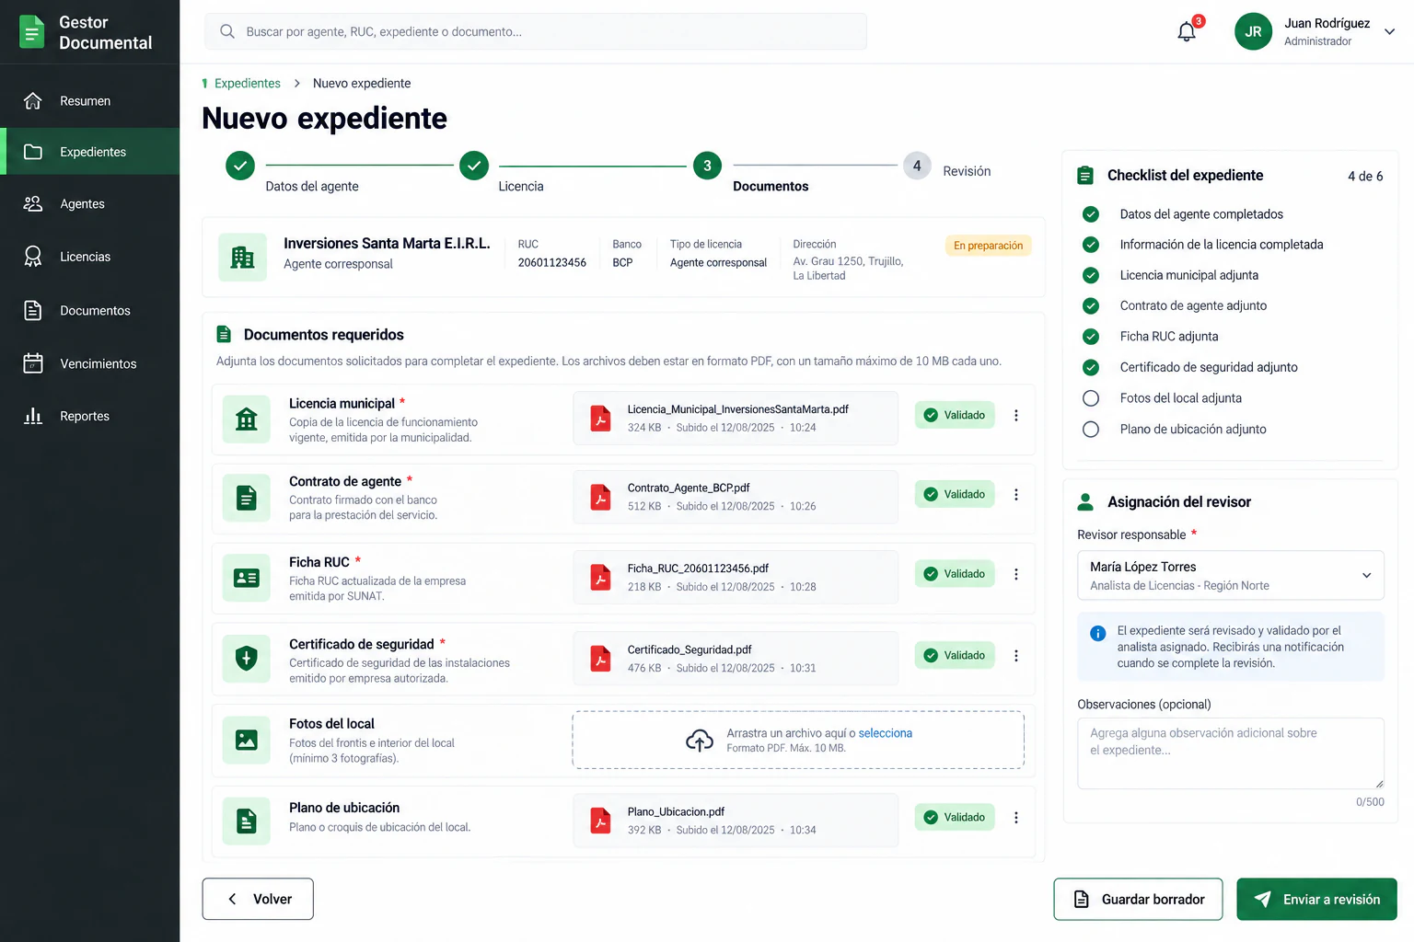The image size is (1414, 942).
Task: Click the JR user avatar
Action: pyautogui.click(x=1253, y=31)
